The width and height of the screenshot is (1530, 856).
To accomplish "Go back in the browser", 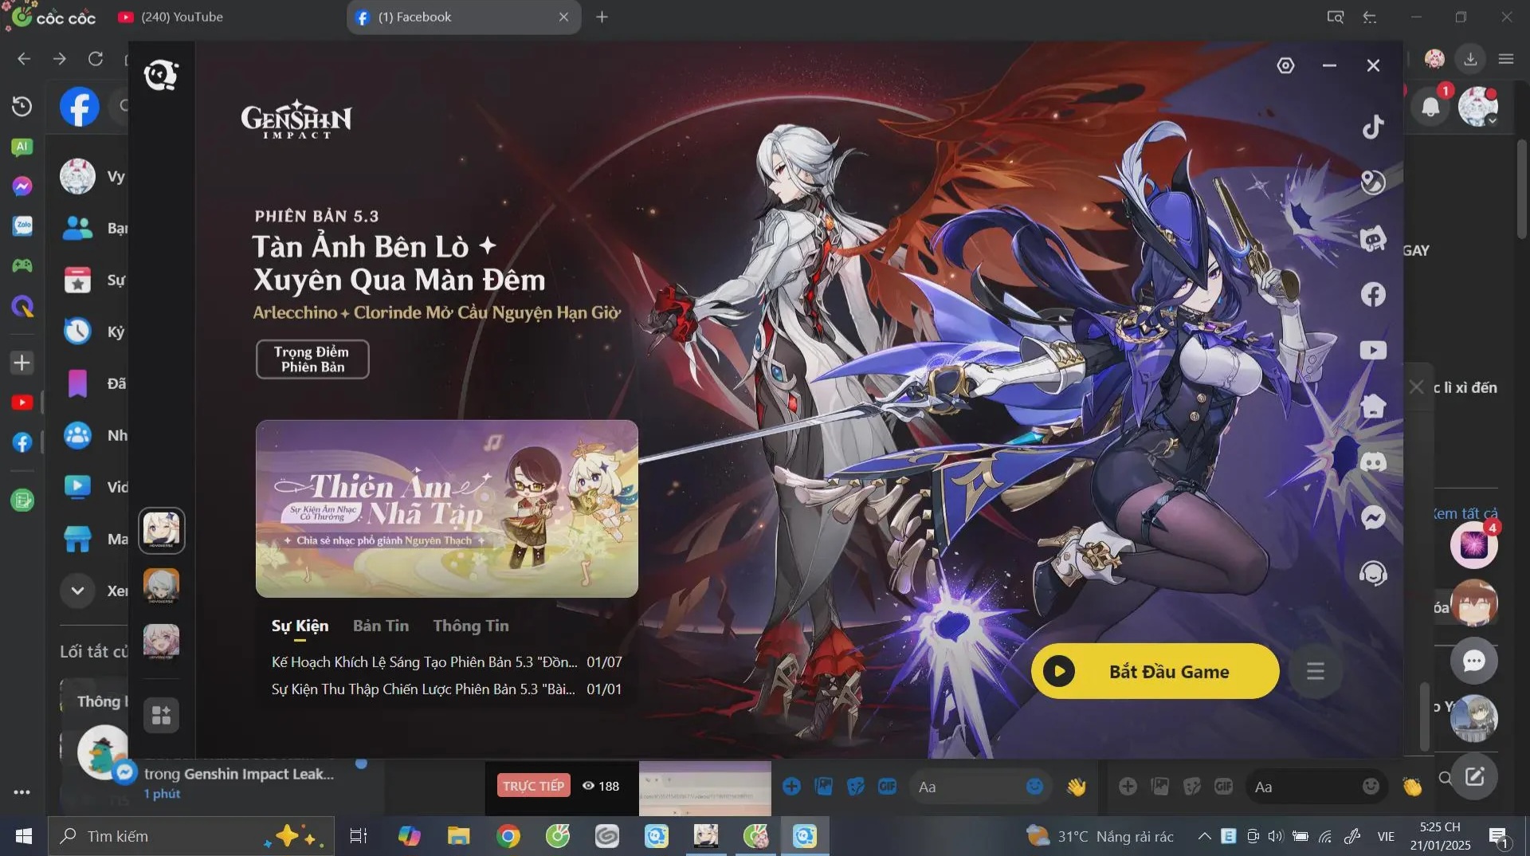I will click(24, 59).
